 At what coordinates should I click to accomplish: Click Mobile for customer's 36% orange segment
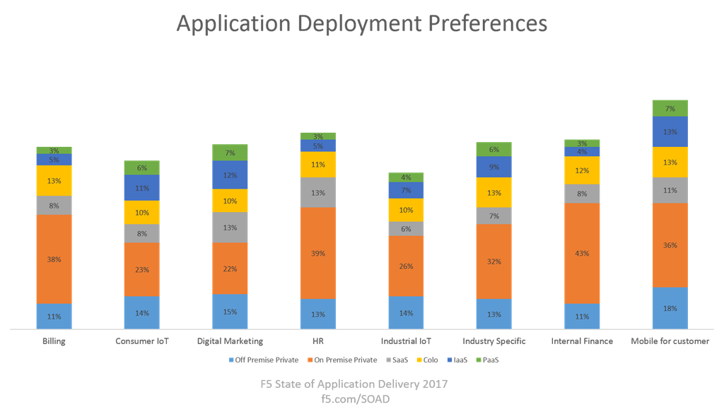670,245
